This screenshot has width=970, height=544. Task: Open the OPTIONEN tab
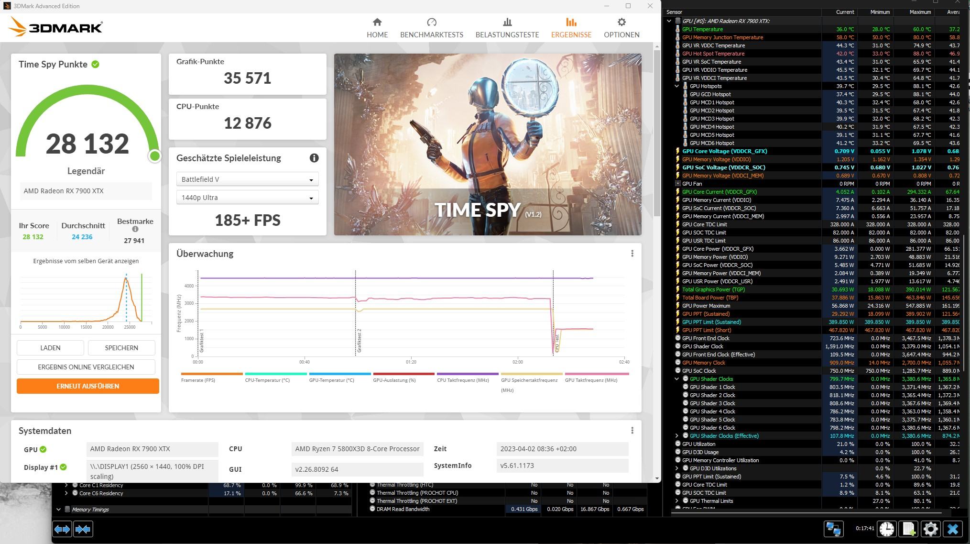[621, 28]
